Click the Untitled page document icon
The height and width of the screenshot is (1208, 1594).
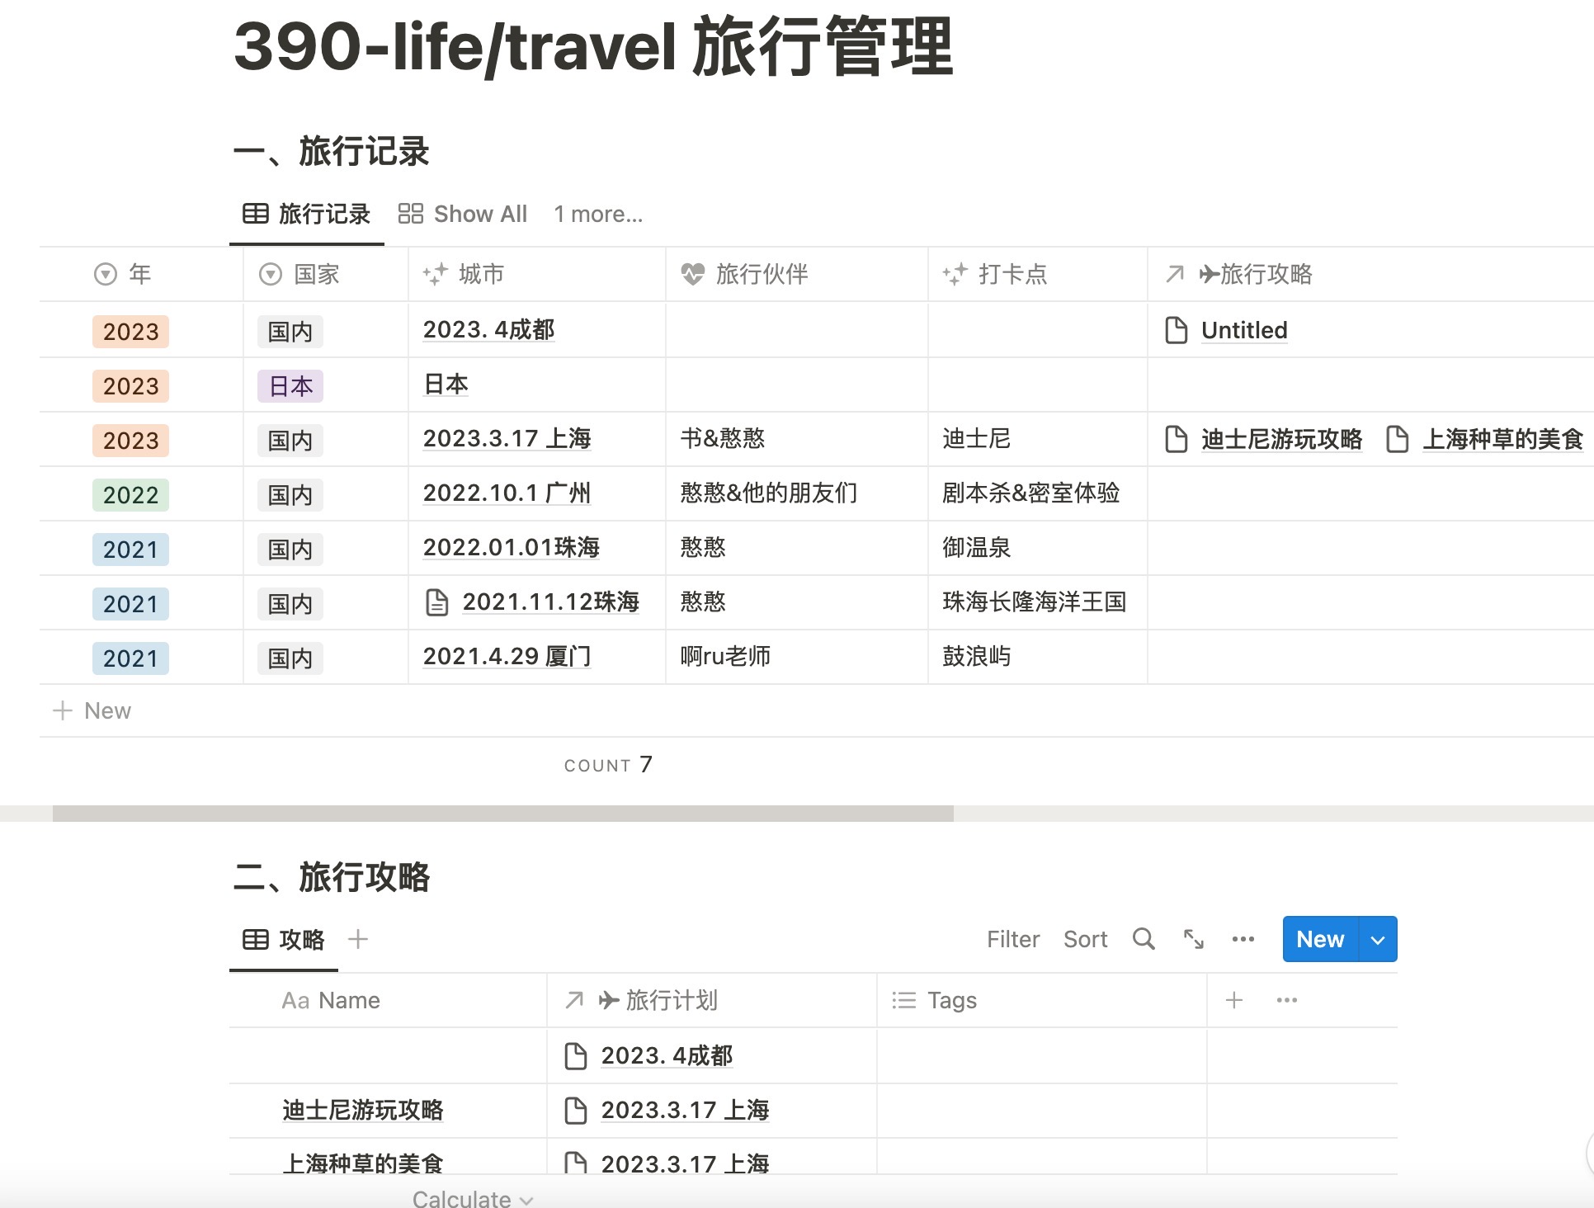coord(1176,330)
